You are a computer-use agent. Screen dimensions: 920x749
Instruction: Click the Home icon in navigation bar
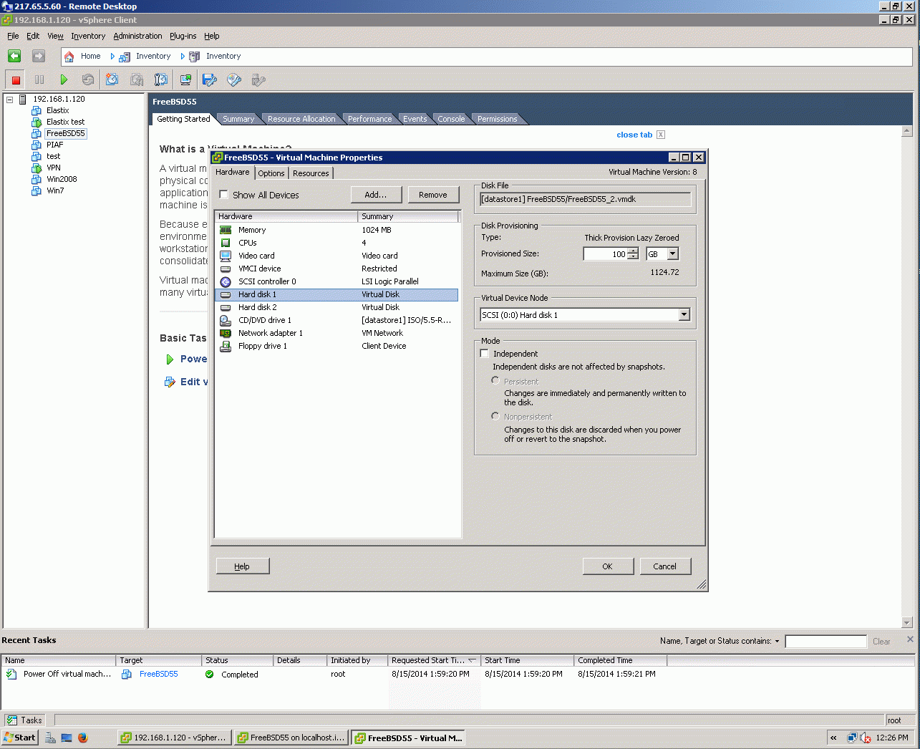[x=69, y=57]
